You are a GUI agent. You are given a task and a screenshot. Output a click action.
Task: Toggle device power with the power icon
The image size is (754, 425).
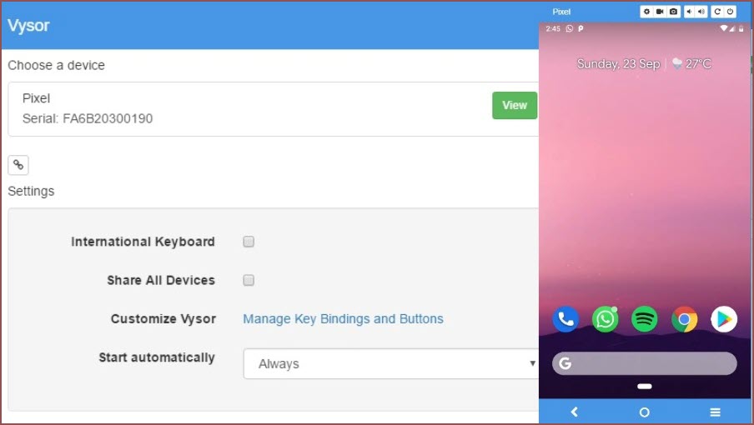tap(730, 12)
